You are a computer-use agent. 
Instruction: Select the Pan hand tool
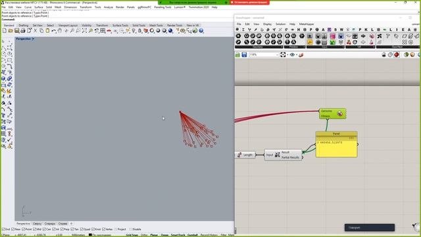tap(60, 31)
